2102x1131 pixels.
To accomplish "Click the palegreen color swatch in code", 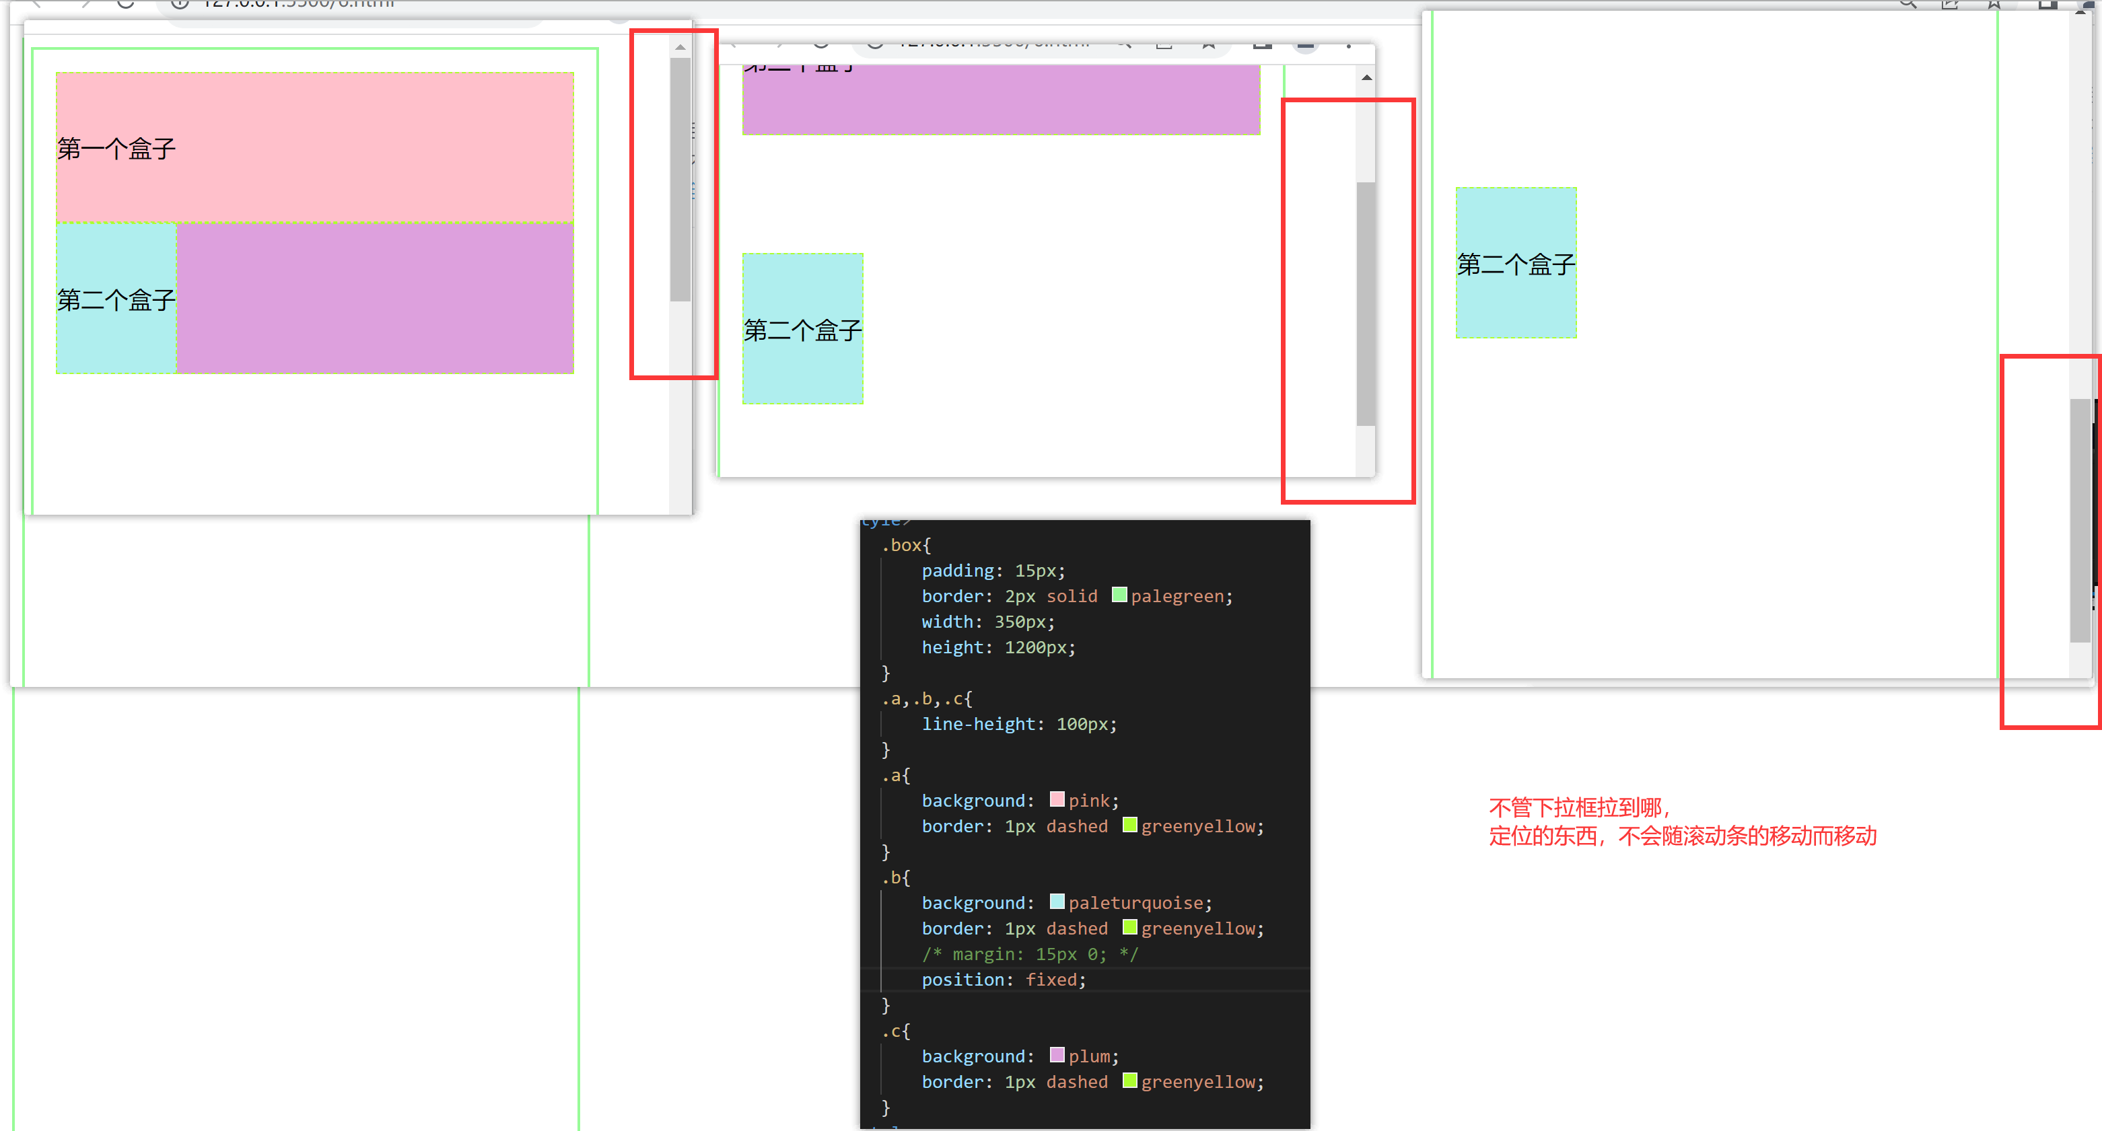I will click(x=1119, y=595).
